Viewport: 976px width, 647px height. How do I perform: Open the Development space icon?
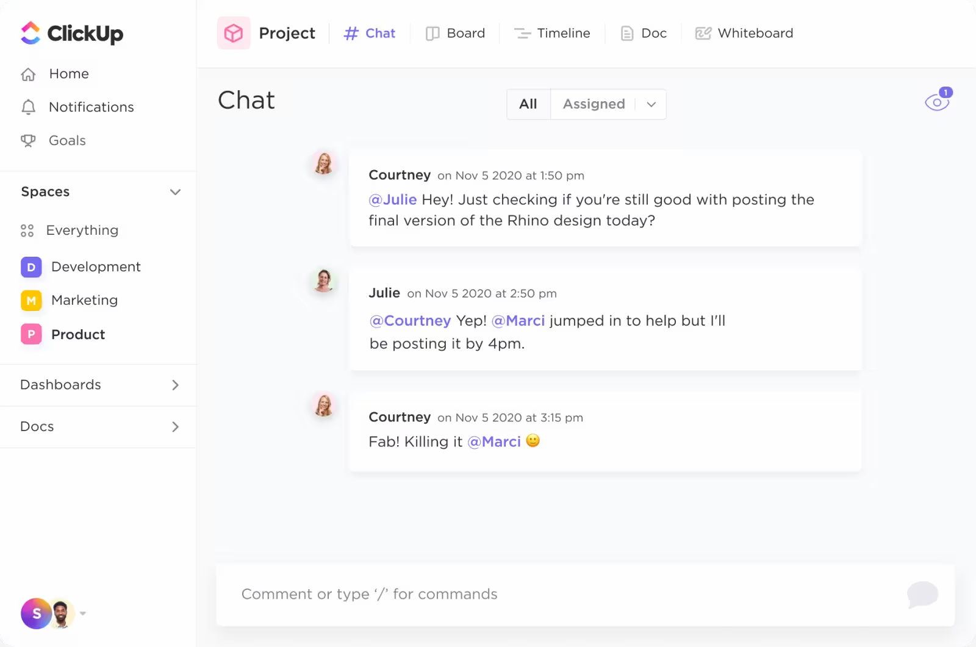[31, 266]
